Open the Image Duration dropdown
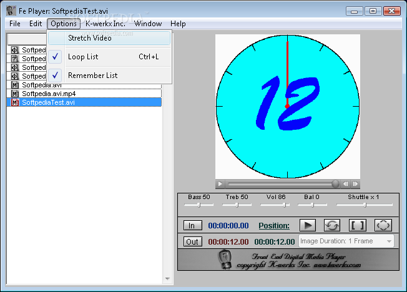 [346, 241]
